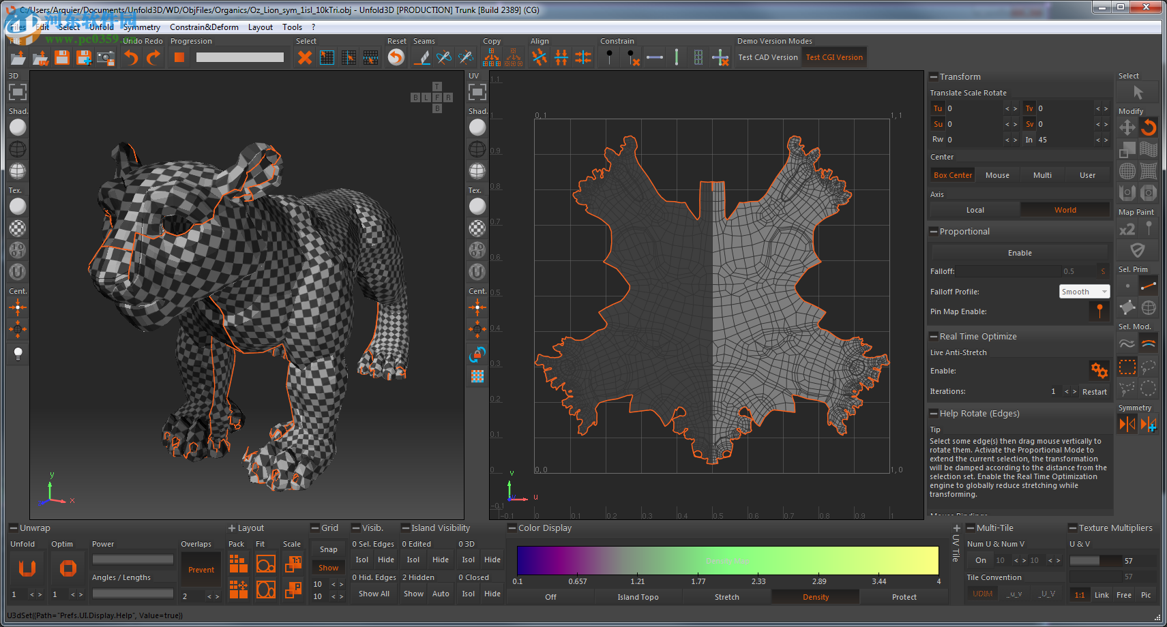Click the Density color display mode
Image resolution: width=1167 pixels, height=627 pixels.
coord(815,596)
